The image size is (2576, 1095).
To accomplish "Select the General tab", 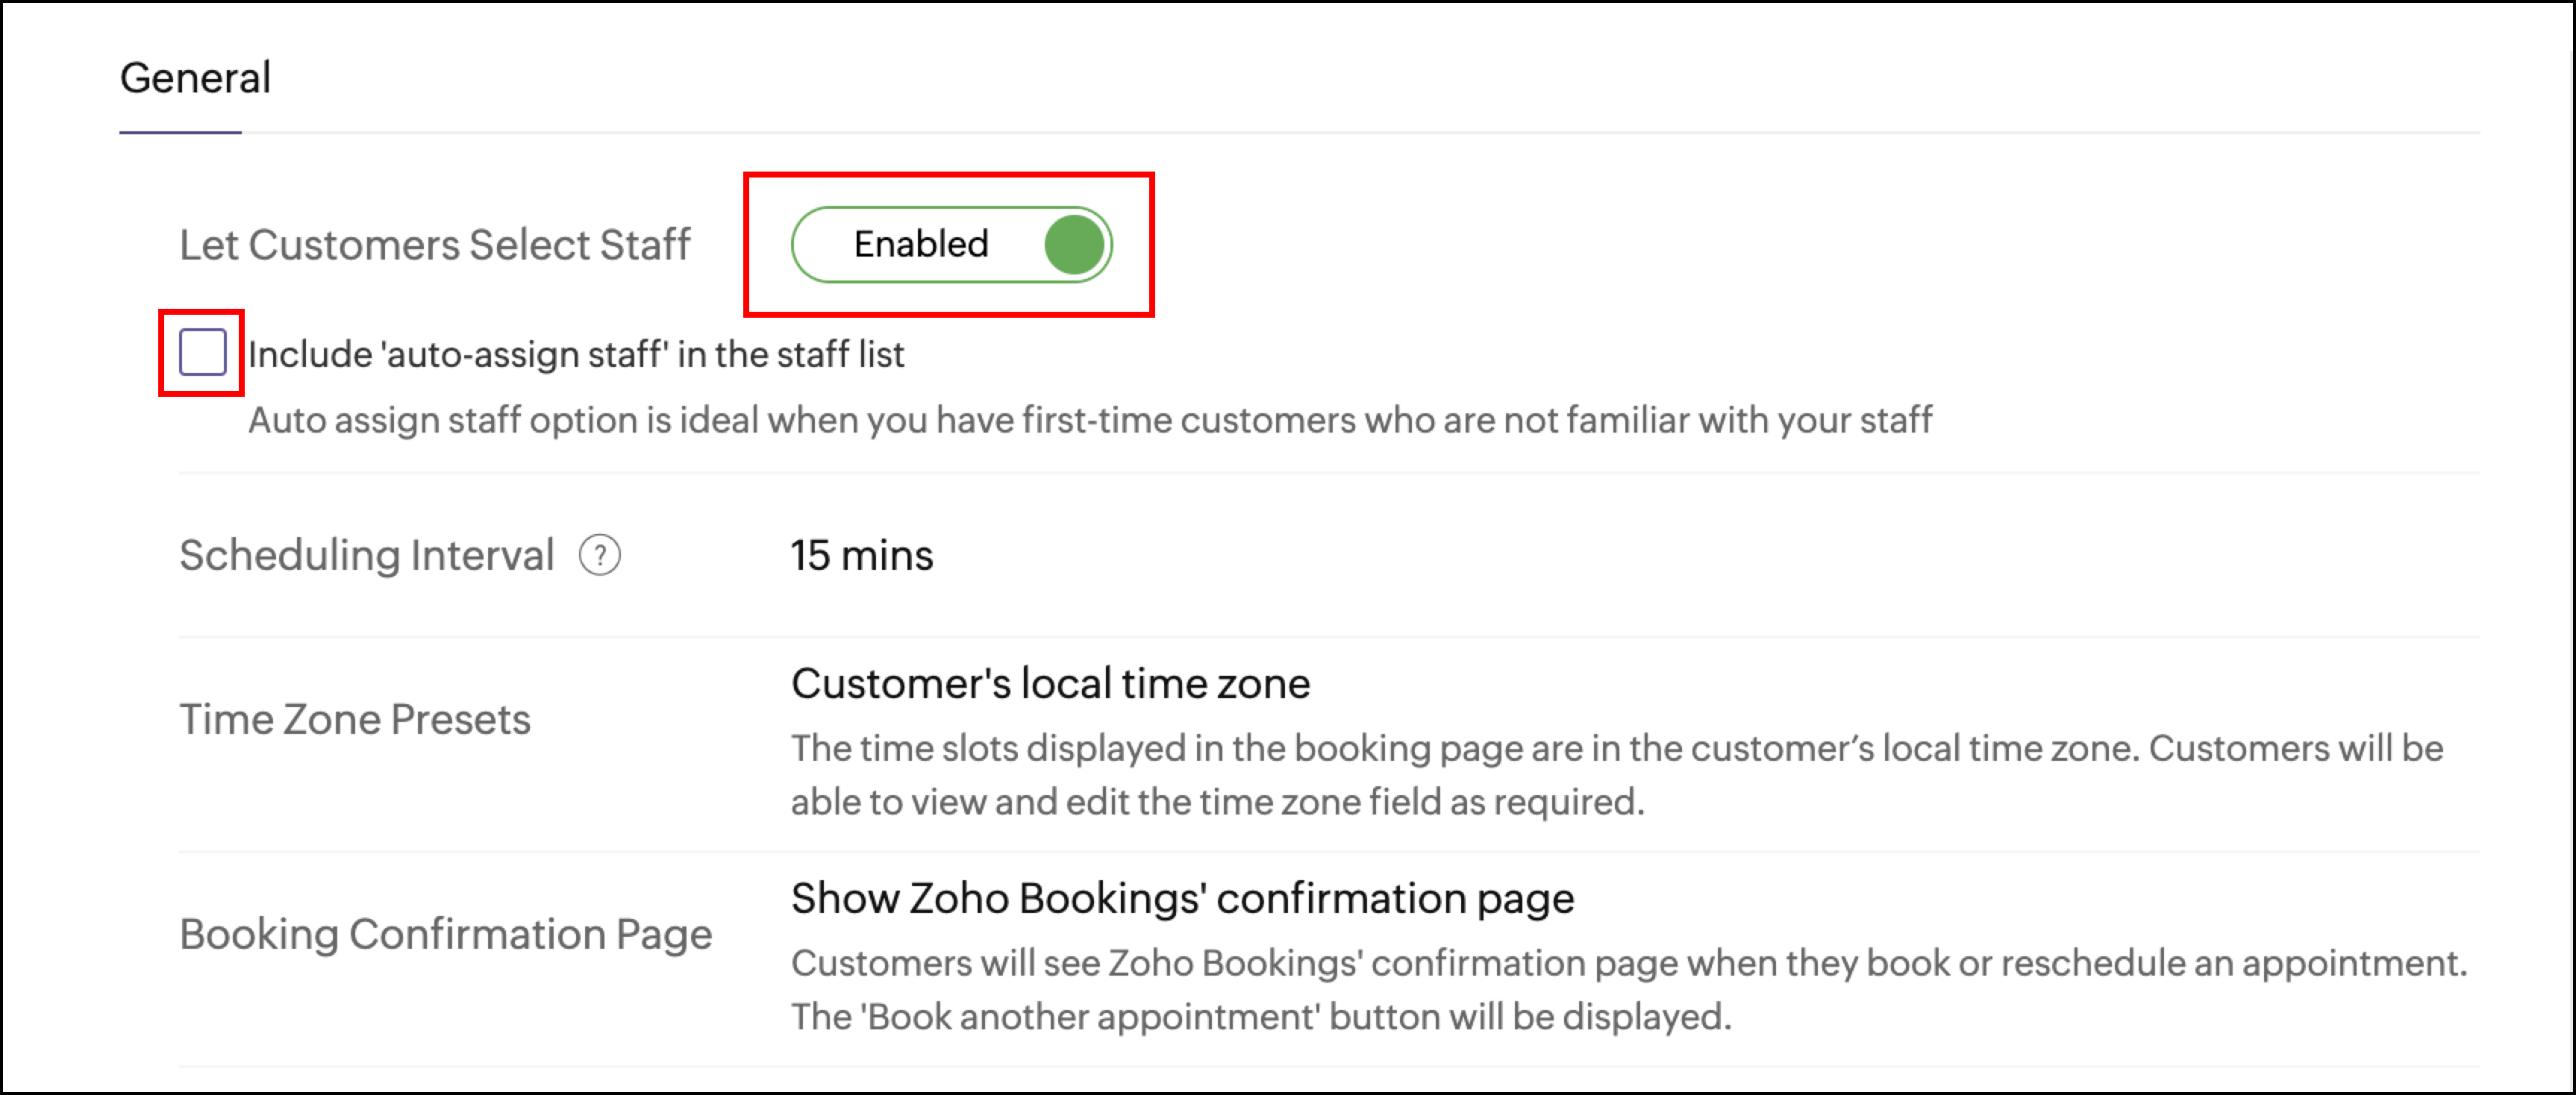I will click(195, 78).
